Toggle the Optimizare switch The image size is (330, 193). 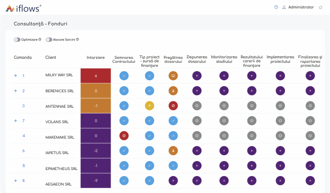(x=17, y=39)
